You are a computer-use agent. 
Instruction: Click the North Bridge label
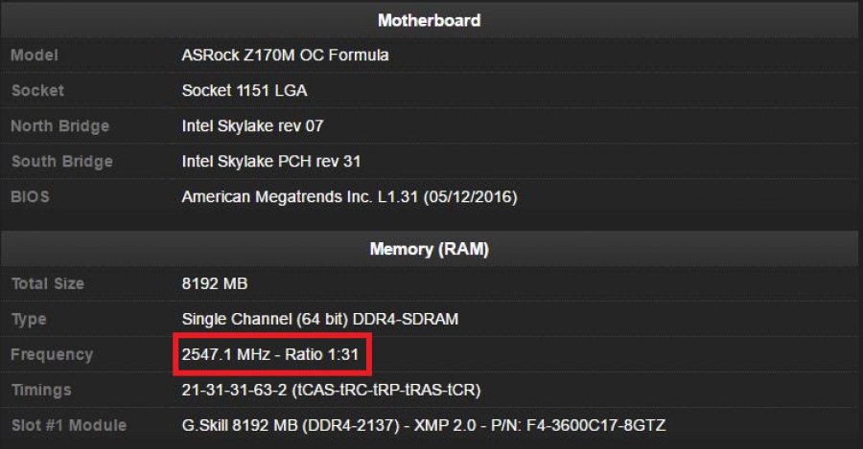pyautogui.click(x=60, y=125)
